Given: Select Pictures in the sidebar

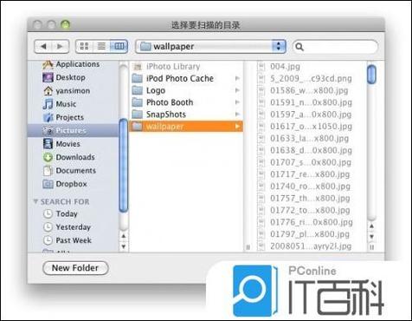Looking at the screenshot, I should 73,130.
